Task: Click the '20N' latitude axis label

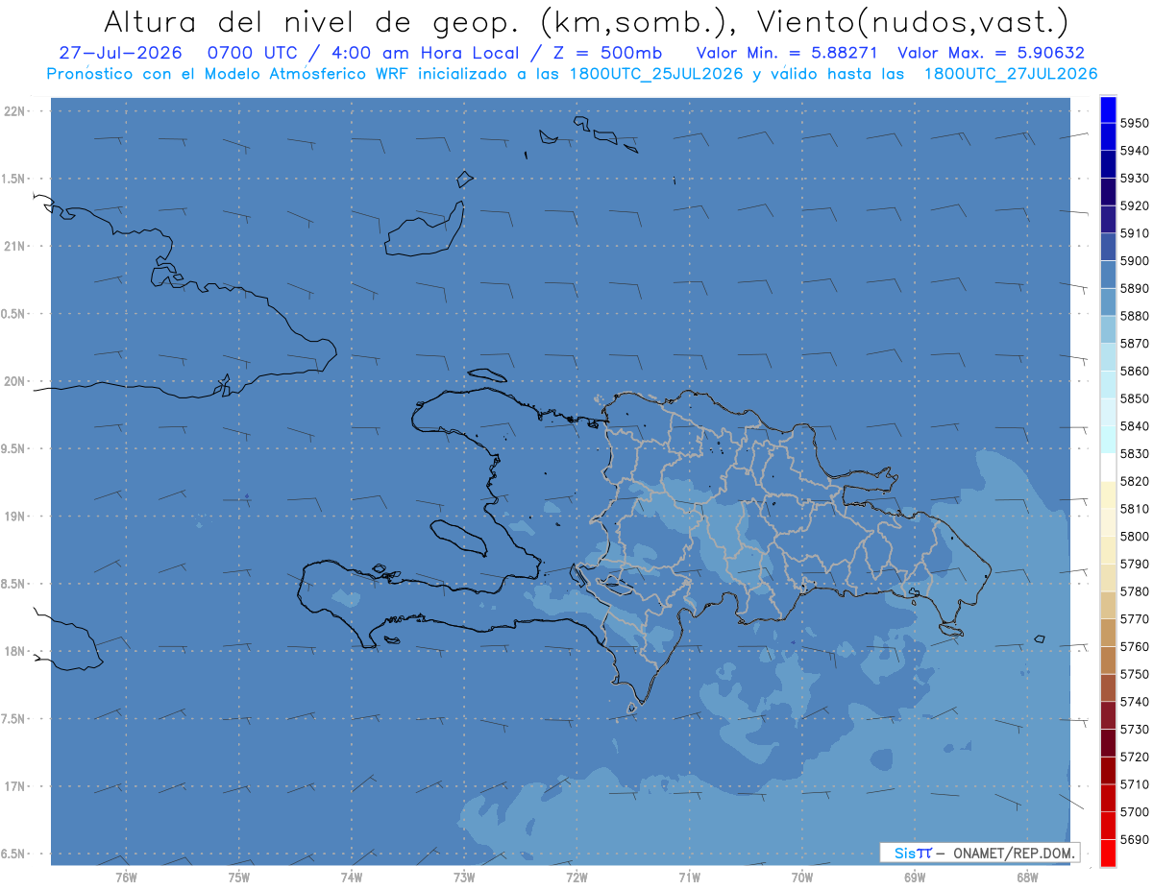Action: 16,382
